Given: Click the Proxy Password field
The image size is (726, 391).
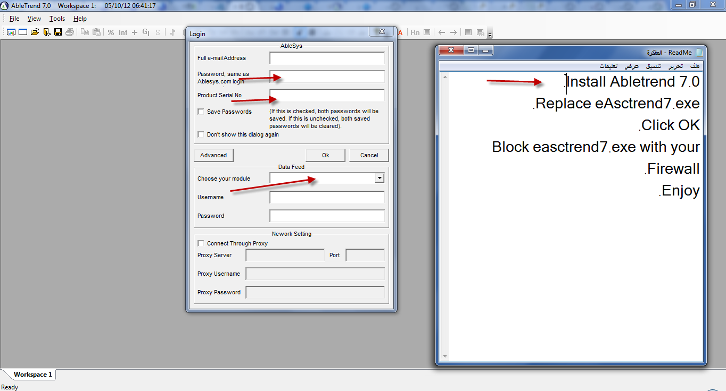Looking at the screenshot, I should pyautogui.click(x=315, y=292).
